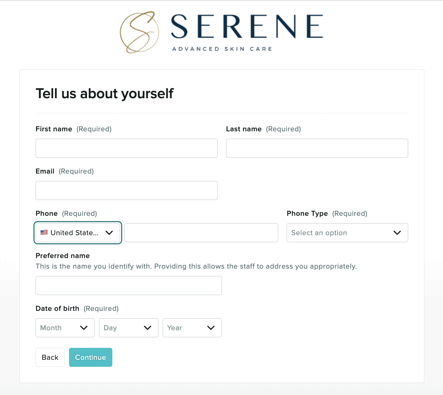This screenshot has height=395, width=443.
Task: Click the Last name input field
Action: click(x=317, y=148)
